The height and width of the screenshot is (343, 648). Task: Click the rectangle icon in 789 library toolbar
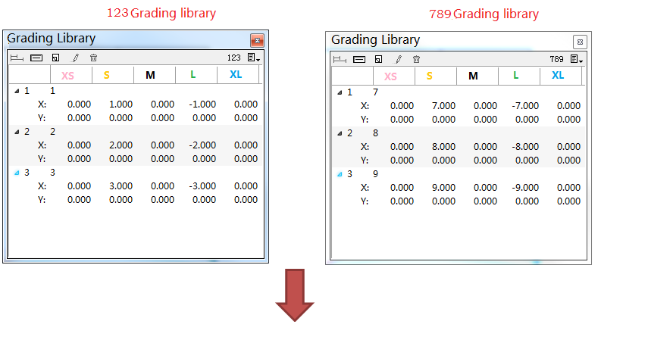[x=359, y=59]
